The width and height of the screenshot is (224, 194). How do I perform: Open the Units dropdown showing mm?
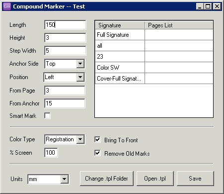[64, 179]
